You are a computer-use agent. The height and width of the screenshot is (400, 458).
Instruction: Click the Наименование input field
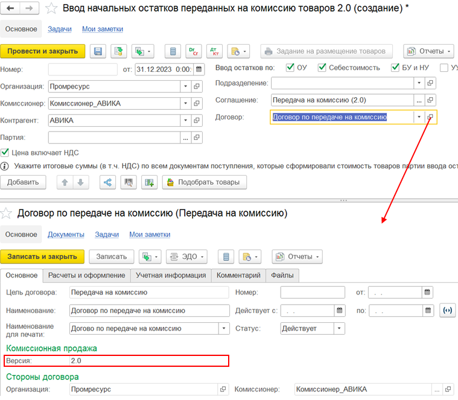pos(149,311)
